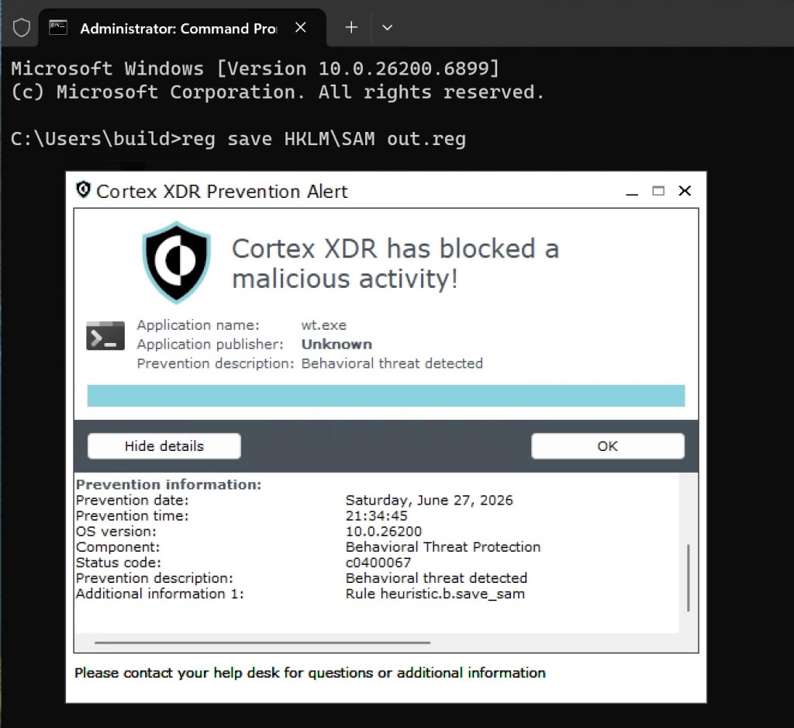Click the 'Microsoft Windows [Version 10.0.26200.6899]' line
Screen dimensions: 794x728
pyautogui.click(x=255, y=68)
